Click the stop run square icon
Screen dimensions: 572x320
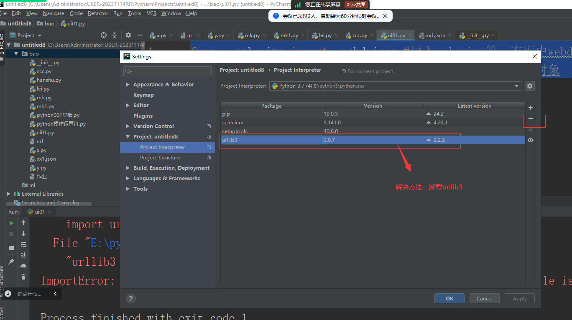[12, 234]
